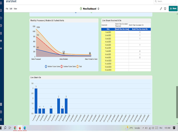Mark New Dashboard as favorite star
The image size is (178, 133).
(98, 9)
